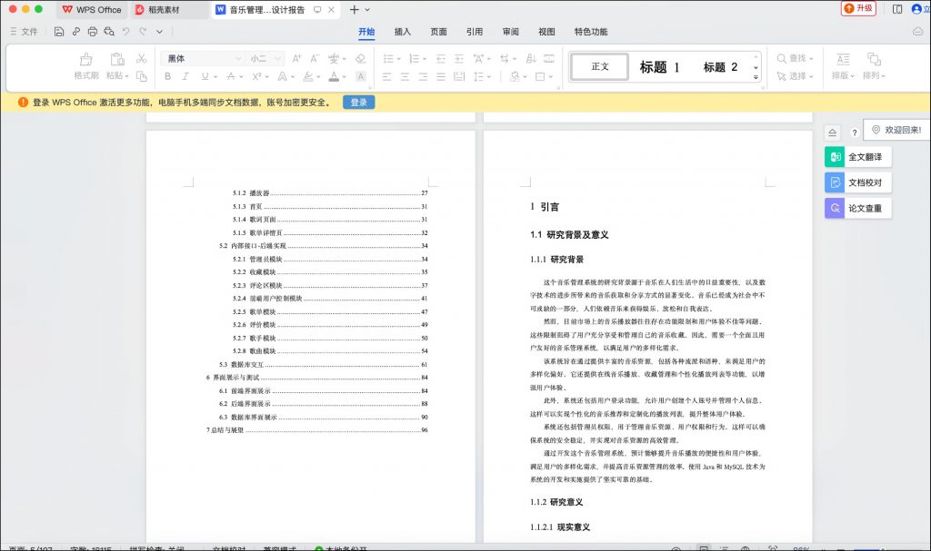The width and height of the screenshot is (931, 551).
Task: Increase font size with the A+ icon
Action: [295, 58]
